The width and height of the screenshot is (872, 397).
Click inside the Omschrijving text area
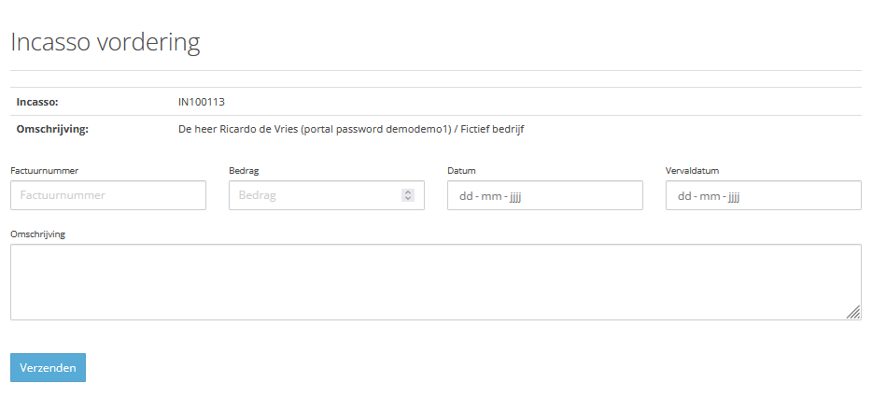(x=435, y=282)
